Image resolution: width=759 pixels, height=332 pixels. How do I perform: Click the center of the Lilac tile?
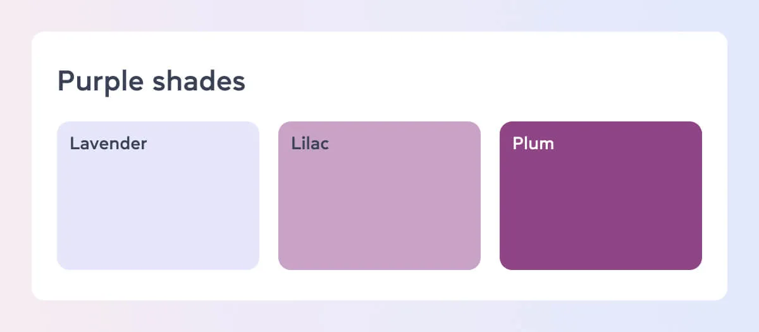379,195
